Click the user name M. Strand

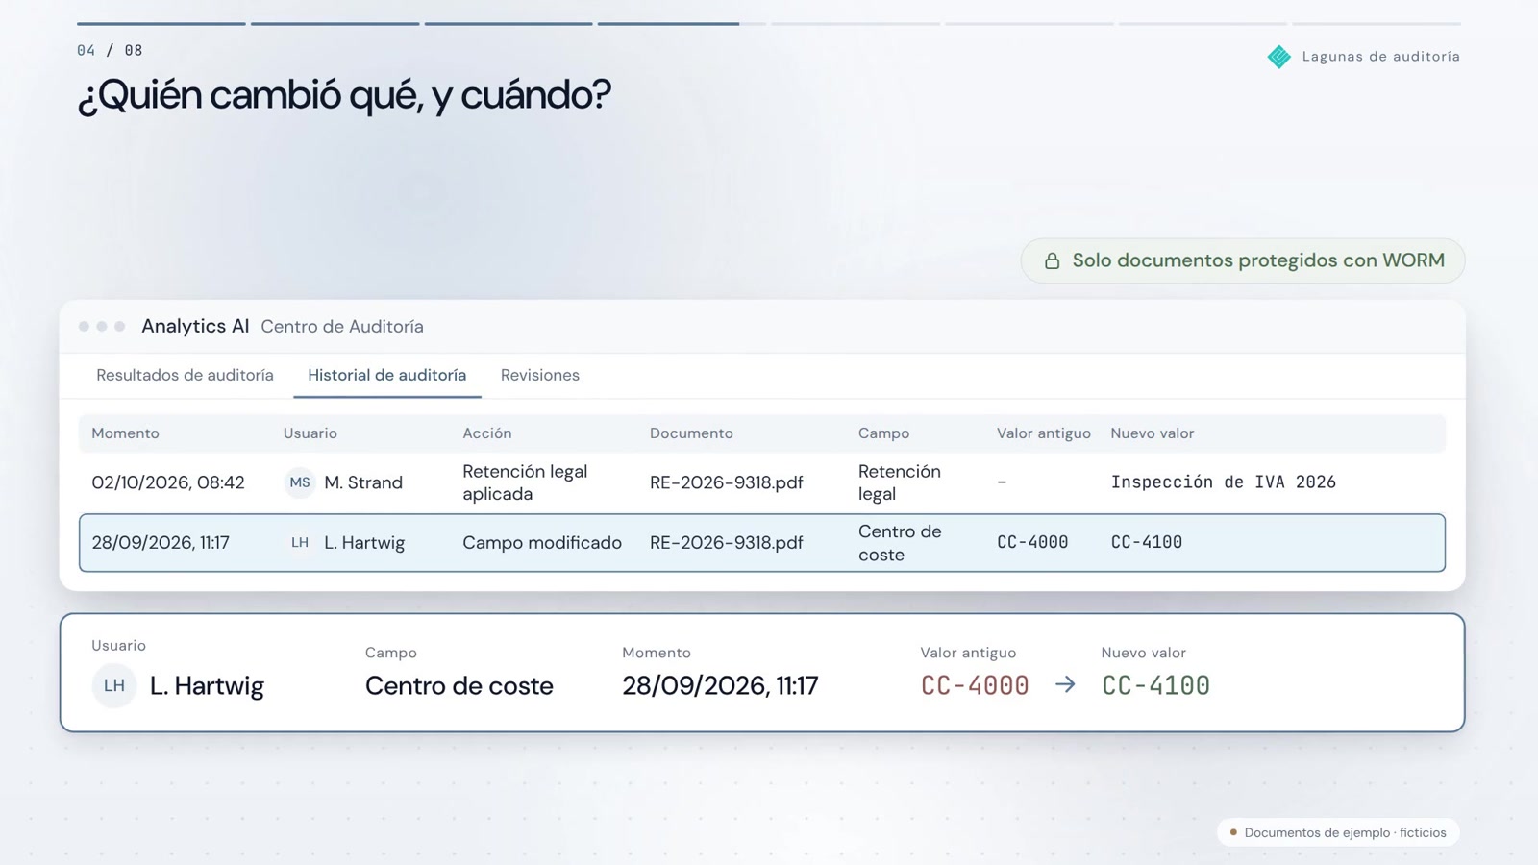coord(363,482)
